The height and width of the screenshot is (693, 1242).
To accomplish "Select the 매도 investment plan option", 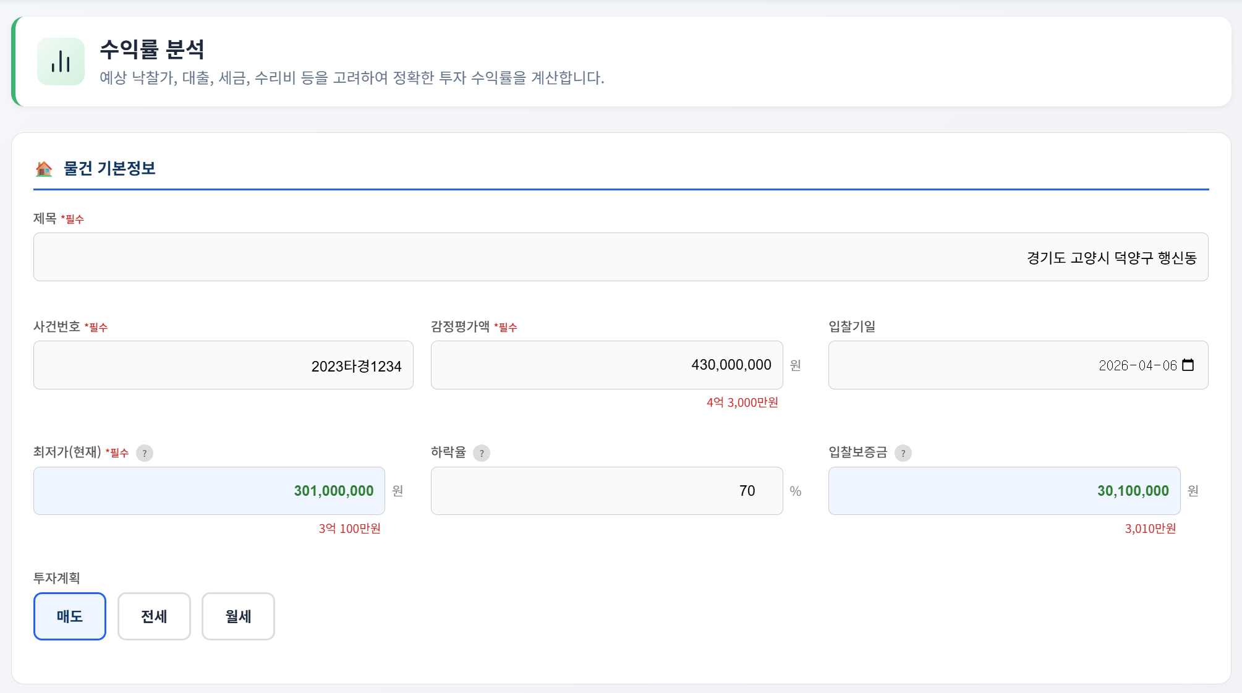I will (69, 616).
